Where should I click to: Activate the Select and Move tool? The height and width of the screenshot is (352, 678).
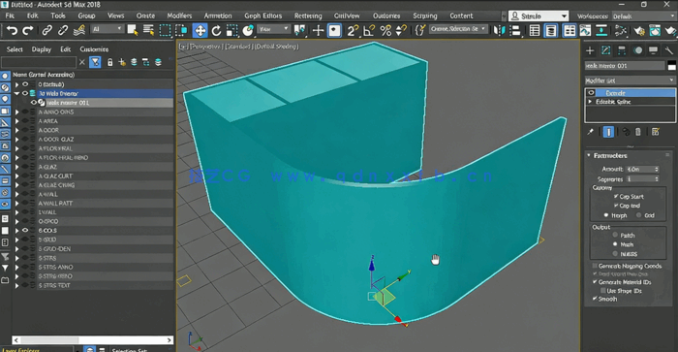tap(200, 30)
